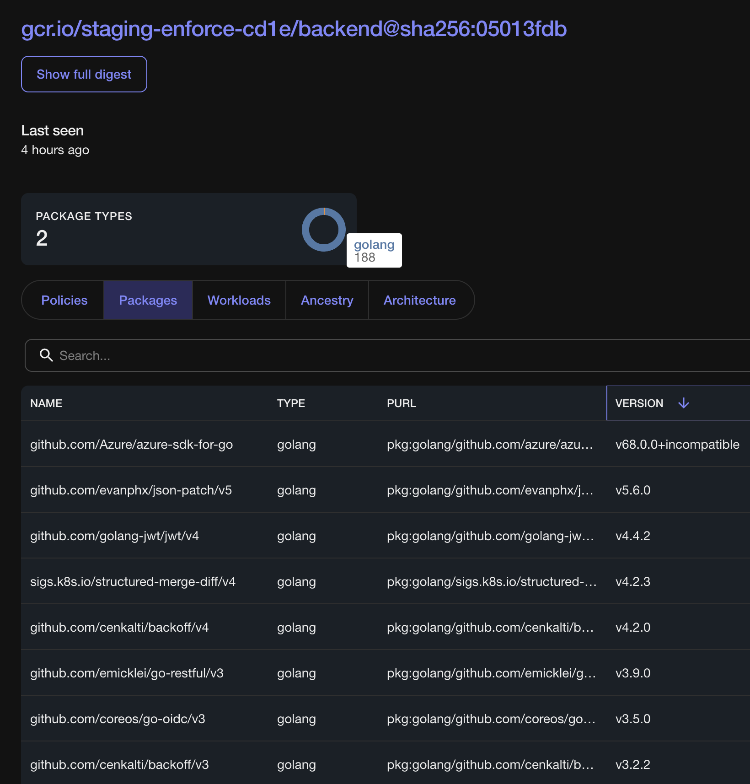Focus the package Search field
The height and width of the screenshot is (784, 750).
tap(366, 355)
